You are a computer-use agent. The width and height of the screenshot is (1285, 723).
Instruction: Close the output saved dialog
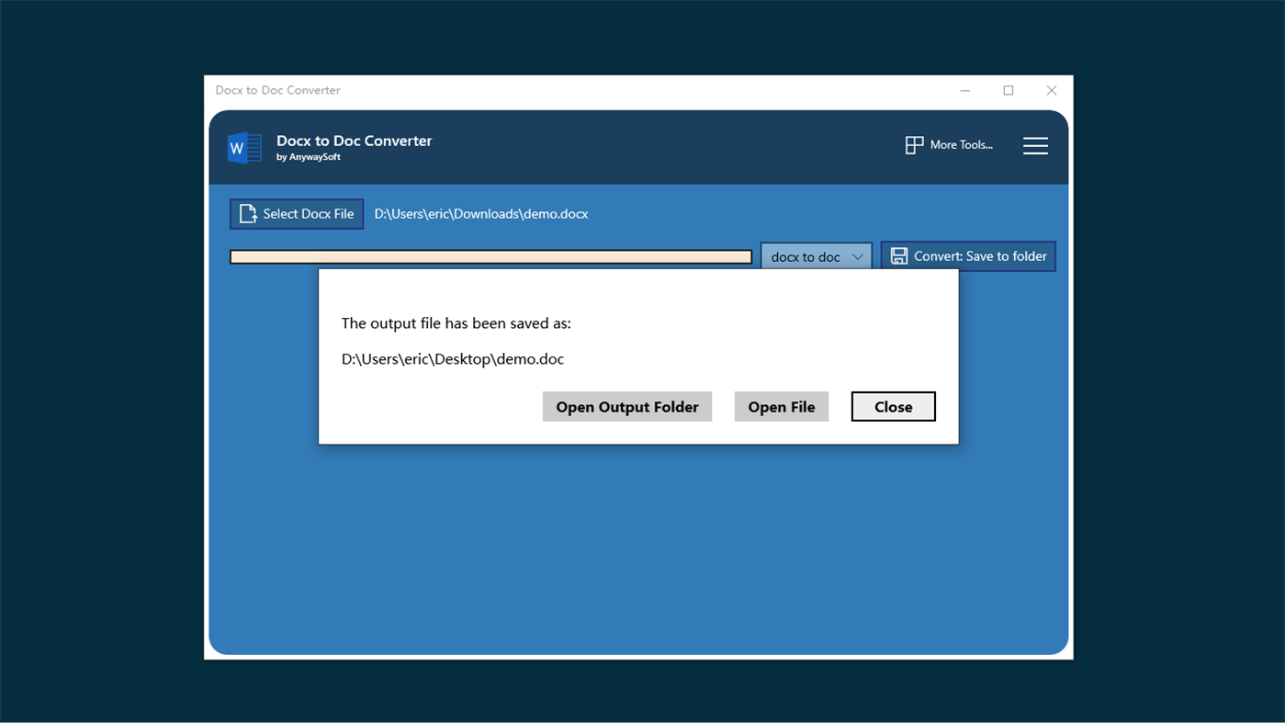coord(893,406)
